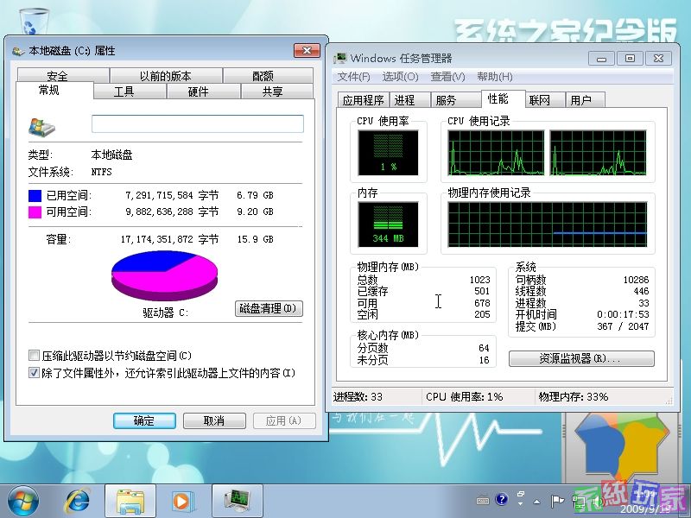Switch to the 工具 tab

tap(130, 92)
